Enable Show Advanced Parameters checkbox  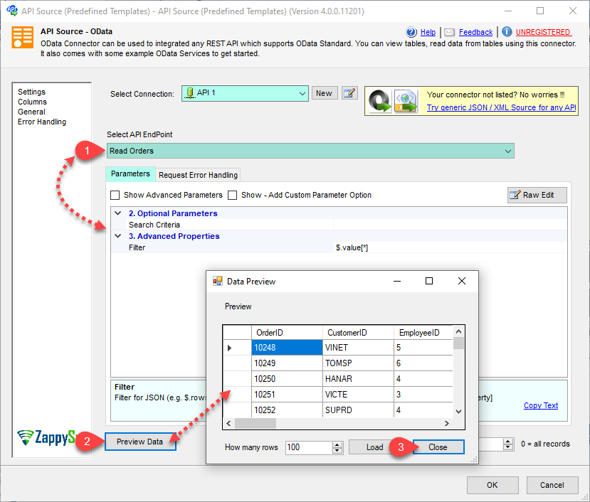tap(115, 195)
